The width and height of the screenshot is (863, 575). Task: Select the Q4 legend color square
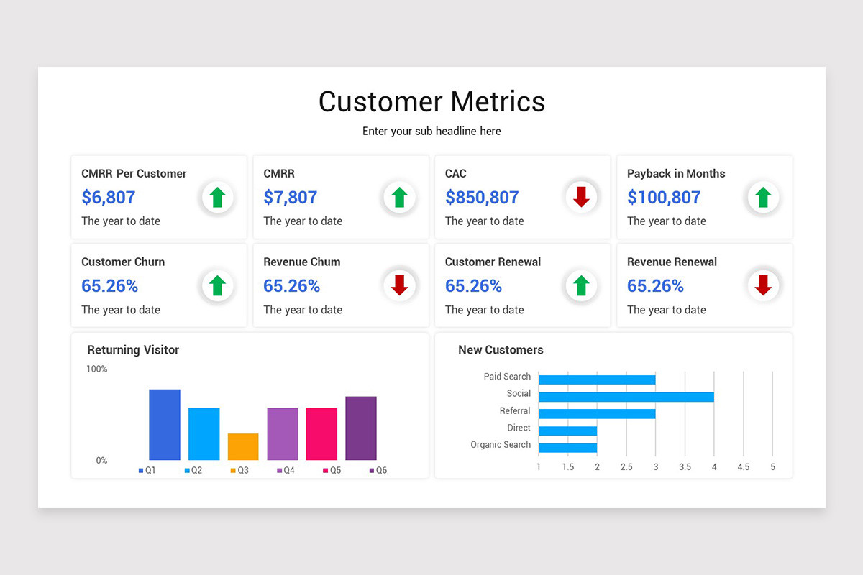click(x=279, y=471)
